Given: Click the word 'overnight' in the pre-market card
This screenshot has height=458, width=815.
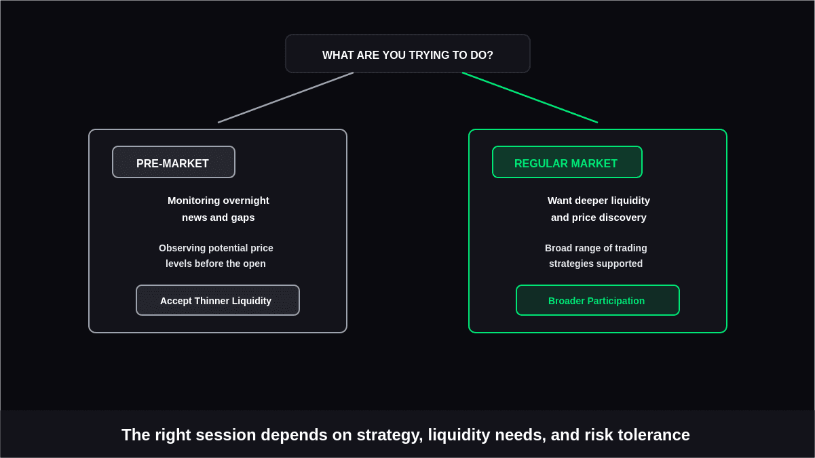Looking at the screenshot, I should click(246, 201).
